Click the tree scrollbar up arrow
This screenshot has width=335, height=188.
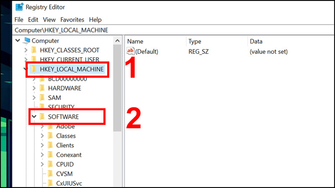[117, 41]
